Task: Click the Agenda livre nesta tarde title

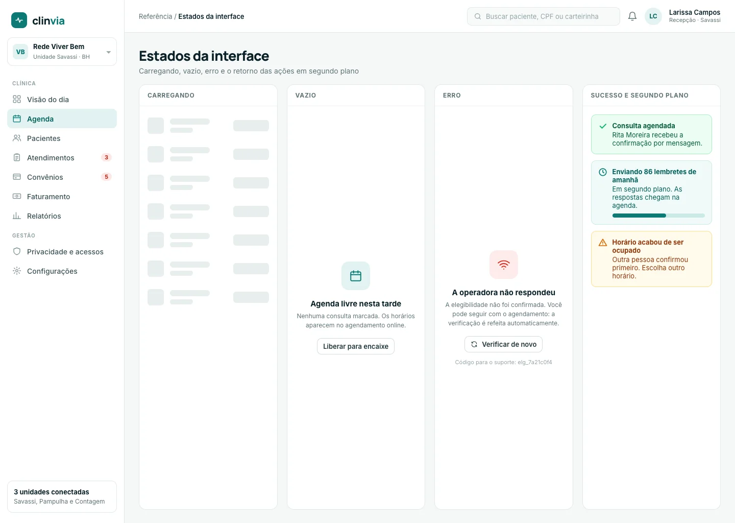Action: pos(356,304)
